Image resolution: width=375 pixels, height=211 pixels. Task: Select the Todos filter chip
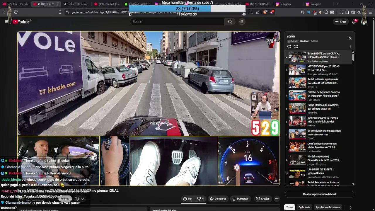click(x=289, y=207)
